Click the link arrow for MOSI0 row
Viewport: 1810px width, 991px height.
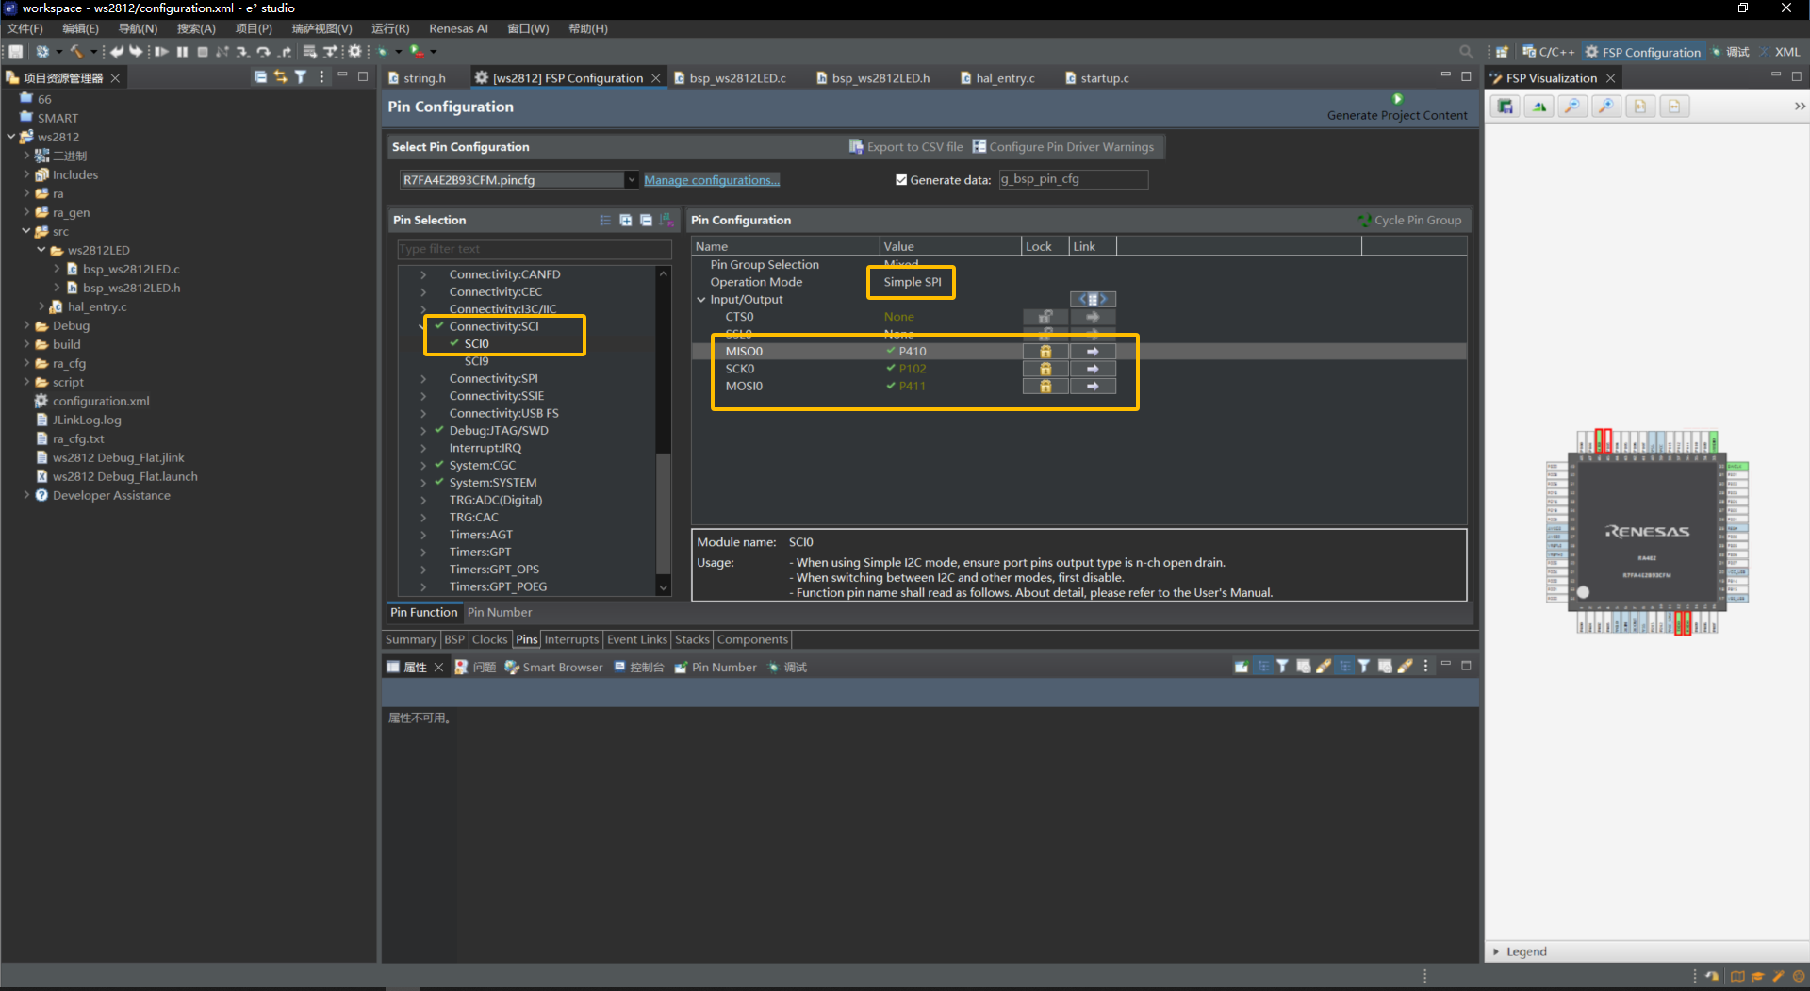pos(1093,386)
